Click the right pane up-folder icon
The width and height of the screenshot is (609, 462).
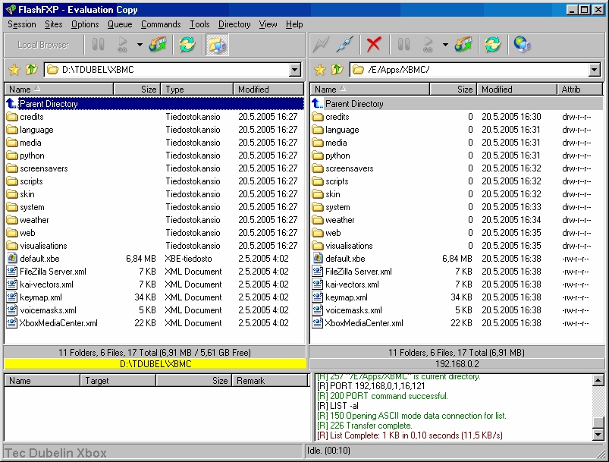(337, 70)
